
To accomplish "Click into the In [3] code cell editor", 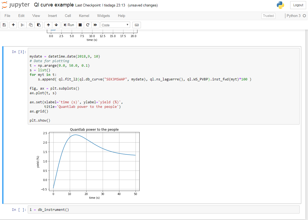I will pyautogui.click(x=164, y=86).
